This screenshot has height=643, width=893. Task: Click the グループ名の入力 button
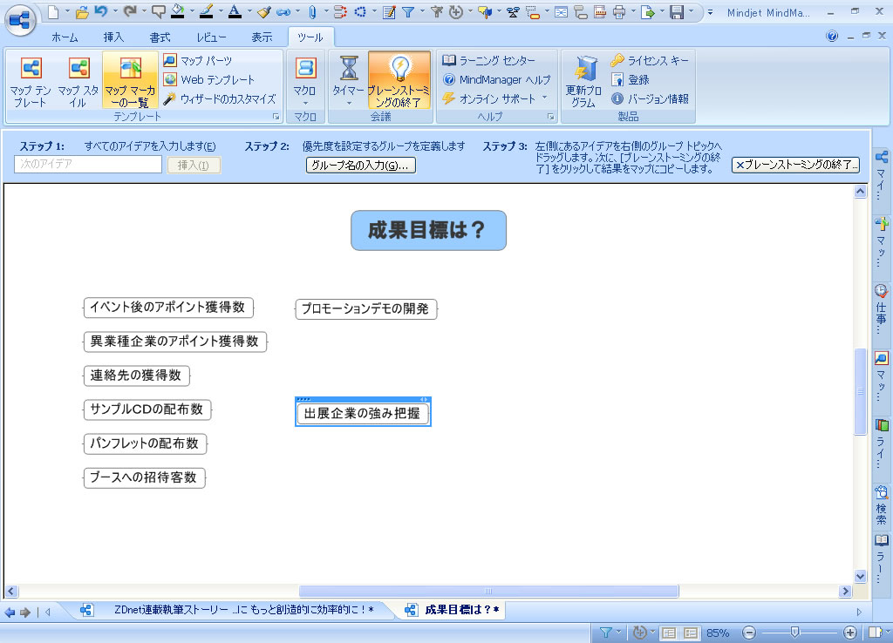pyautogui.click(x=361, y=165)
